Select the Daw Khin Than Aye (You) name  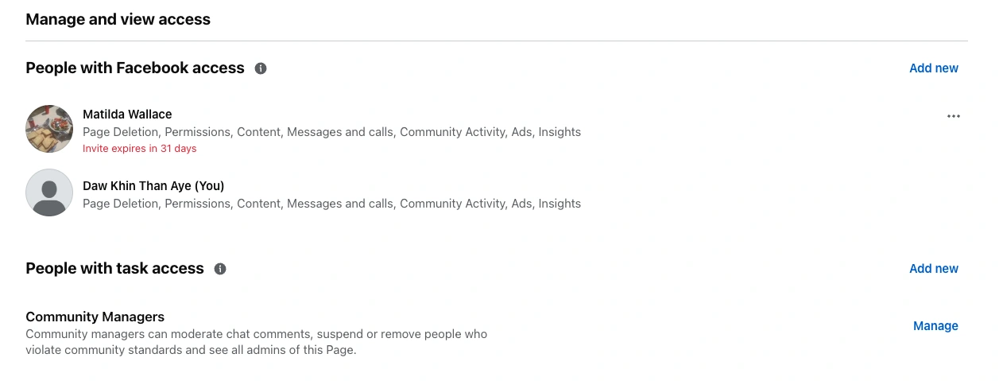click(x=153, y=186)
